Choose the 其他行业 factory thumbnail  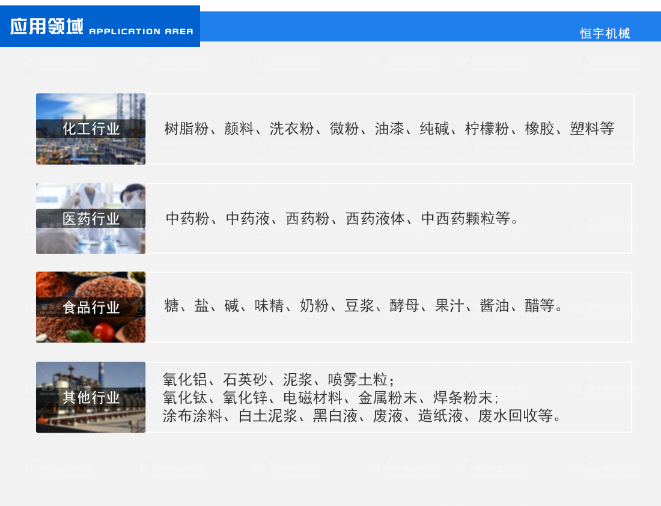point(91,397)
